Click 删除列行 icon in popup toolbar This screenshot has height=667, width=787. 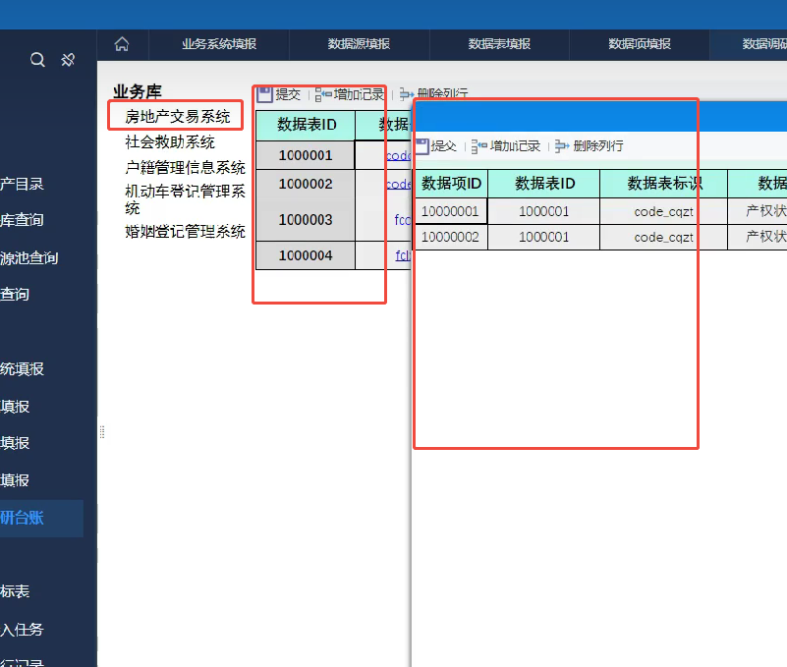[x=562, y=146]
